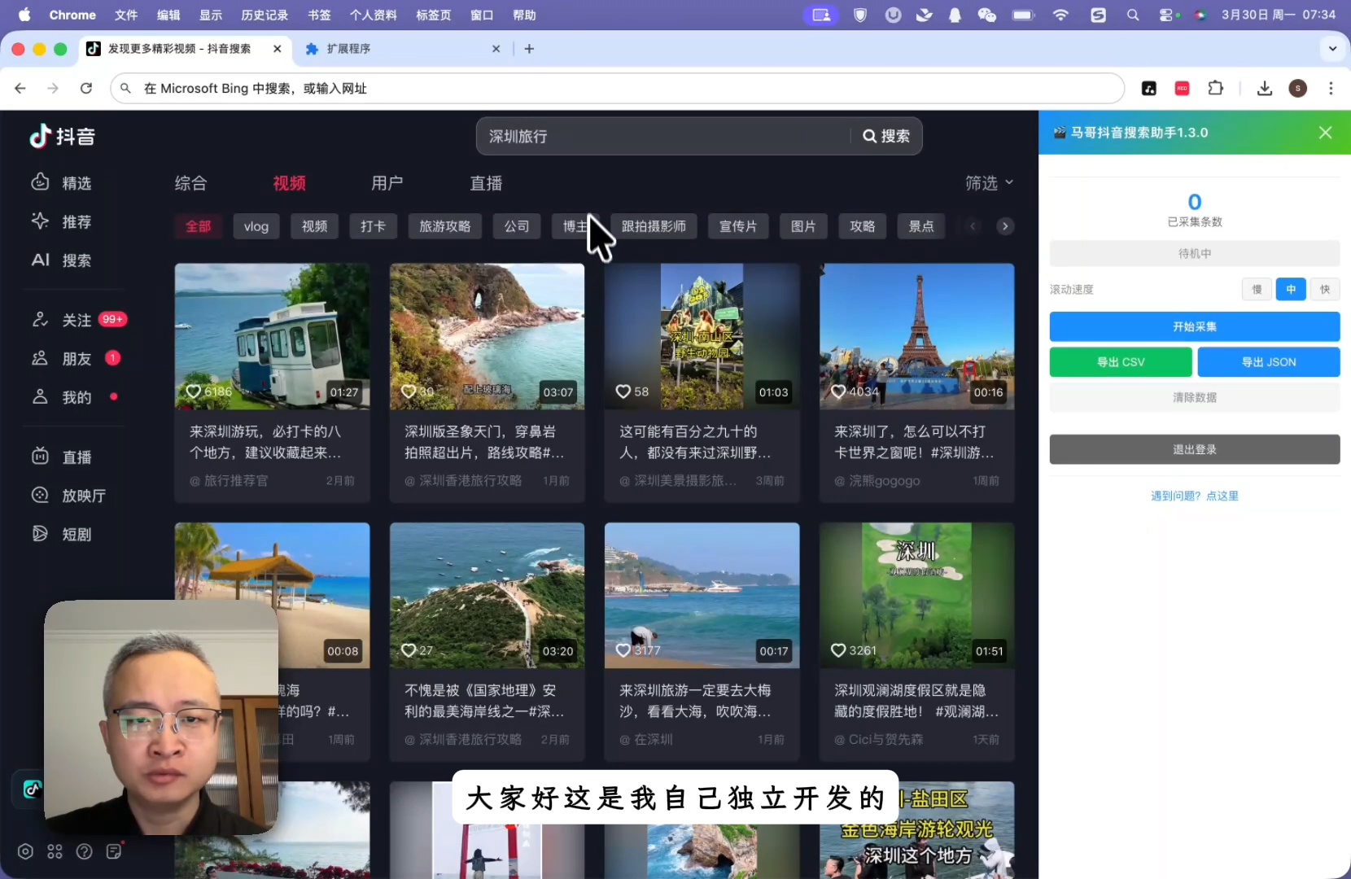The width and height of the screenshot is (1351, 879).
Task: Open 短剧 in the sidebar
Action: [x=61, y=534]
